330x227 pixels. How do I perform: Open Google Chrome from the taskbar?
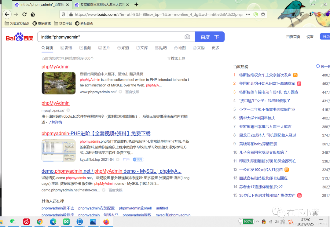[39, 222]
